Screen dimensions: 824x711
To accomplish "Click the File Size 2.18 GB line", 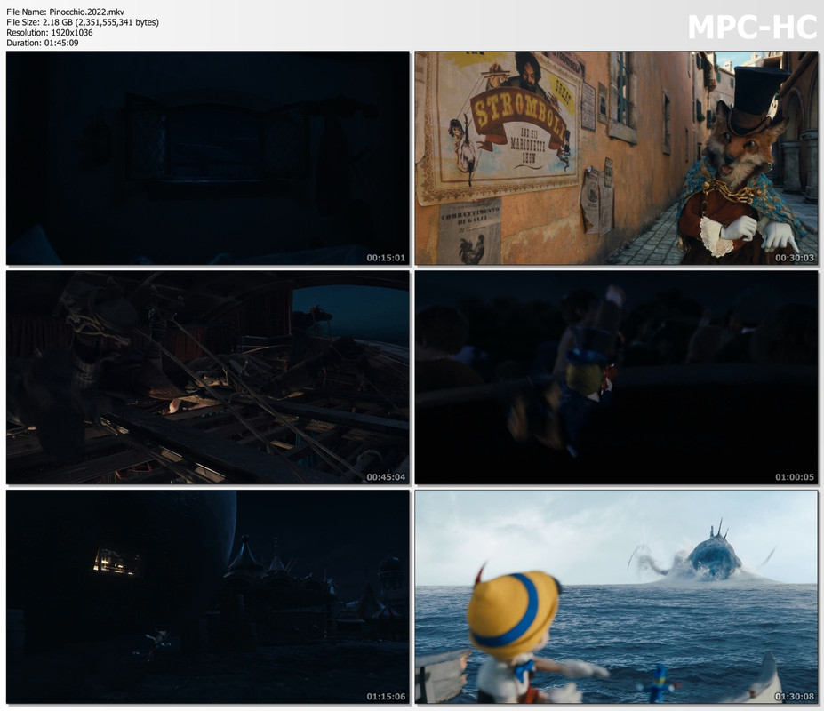I will [x=83, y=22].
